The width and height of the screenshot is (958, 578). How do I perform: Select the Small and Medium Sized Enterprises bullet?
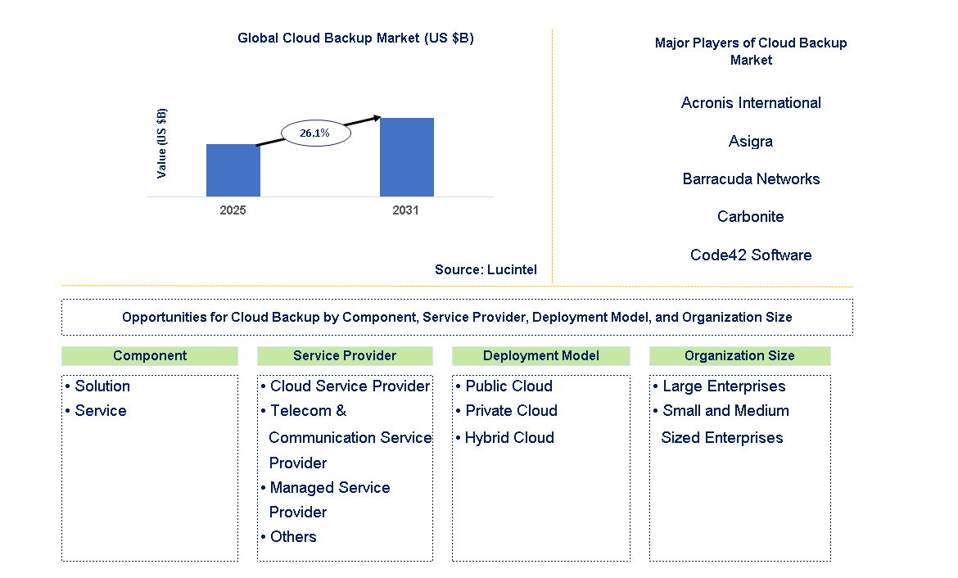coord(721,424)
